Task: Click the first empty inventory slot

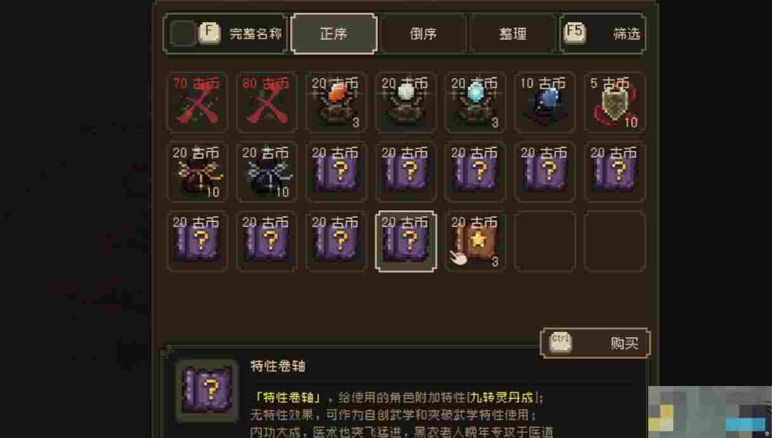Action: click(546, 242)
